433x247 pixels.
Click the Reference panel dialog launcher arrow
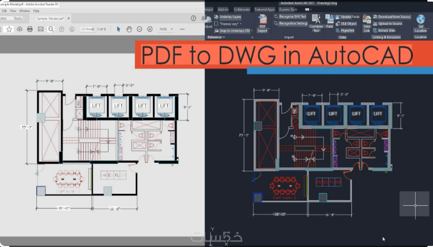[x=252, y=37]
